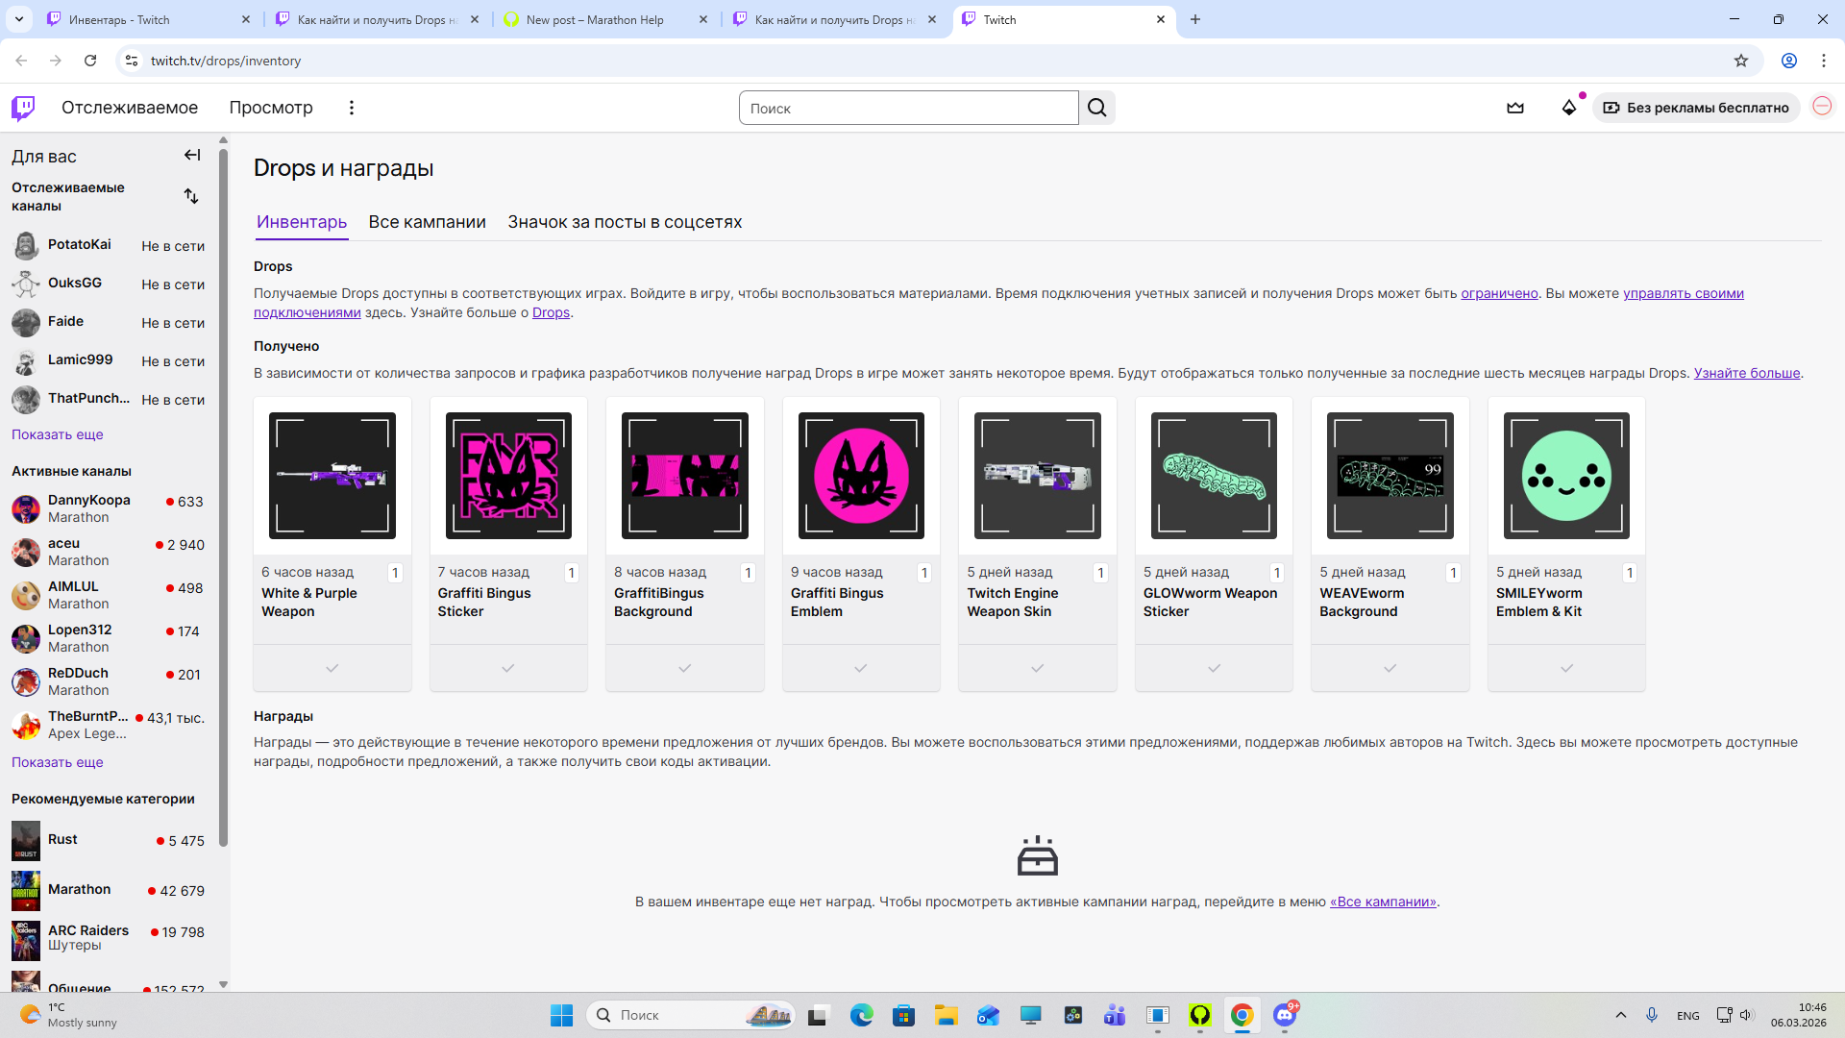Open Prime loot crown icon

[x=1515, y=108]
